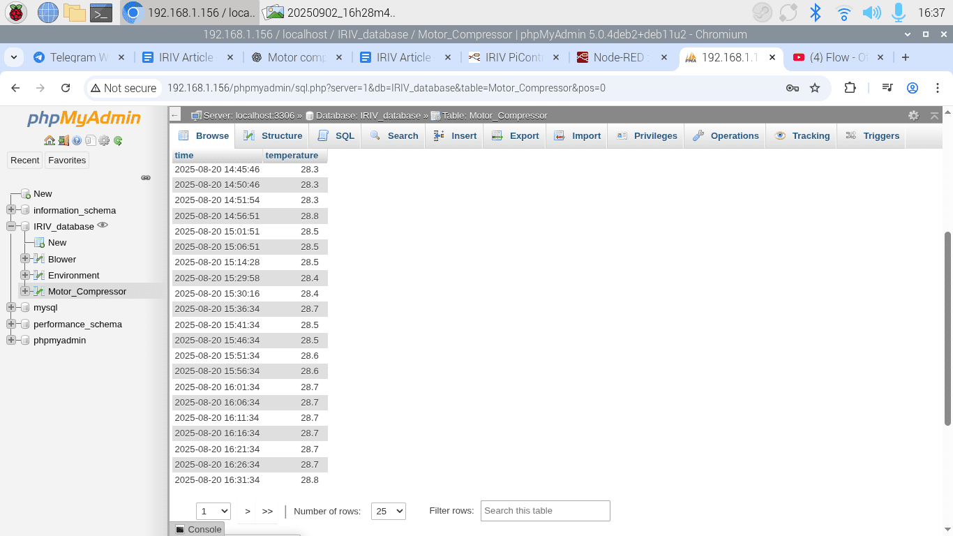The width and height of the screenshot is (953, 536).
Task: Click the Search this table filter field
Action: tap(545, 511)
